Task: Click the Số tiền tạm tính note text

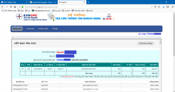Action: pos(68,77)
